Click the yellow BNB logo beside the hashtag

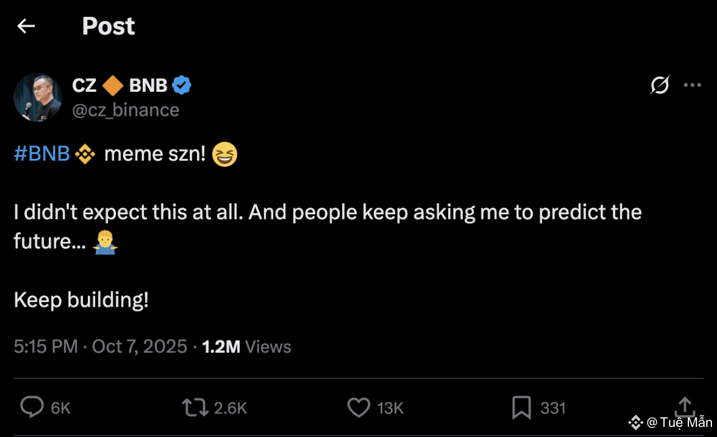[85, 154]
